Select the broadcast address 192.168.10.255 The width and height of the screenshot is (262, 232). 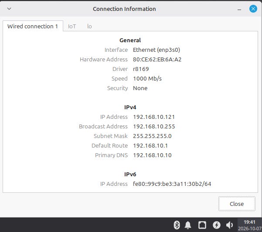tap(154, 126)
